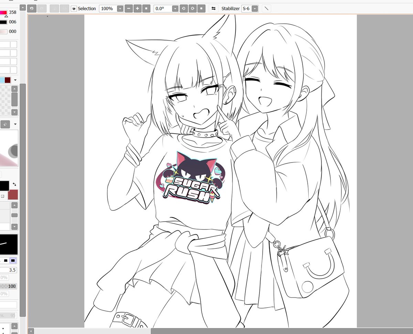Click the Undo button in the toolbar
The height and width of the screenshot is (334, 413).
click(32, 8)
